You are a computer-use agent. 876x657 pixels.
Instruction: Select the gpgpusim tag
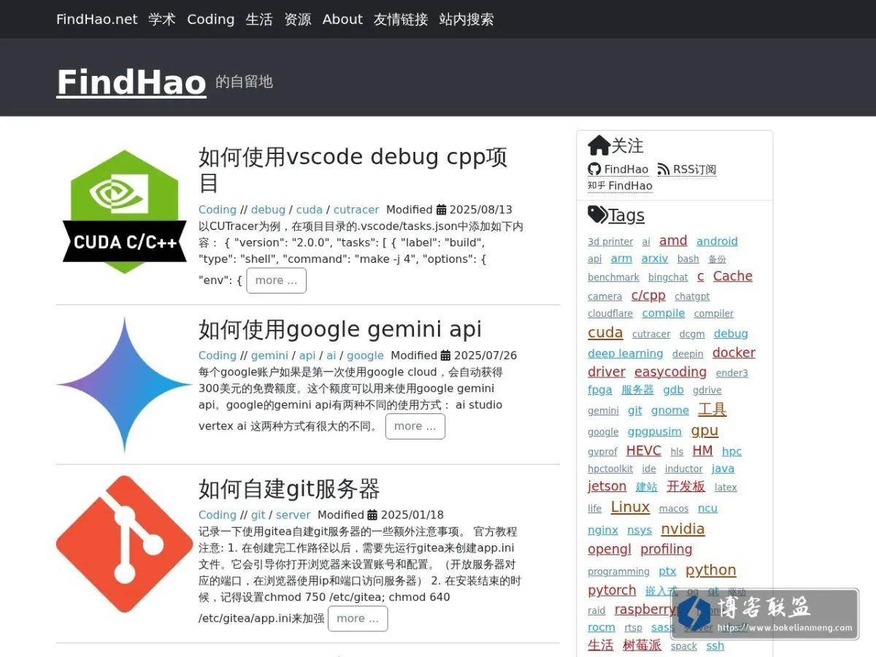(x=655, y=431)
